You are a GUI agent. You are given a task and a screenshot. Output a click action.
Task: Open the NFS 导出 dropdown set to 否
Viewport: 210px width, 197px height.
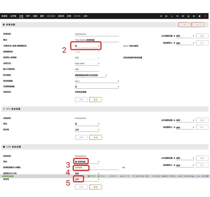(x=87, y=124)
